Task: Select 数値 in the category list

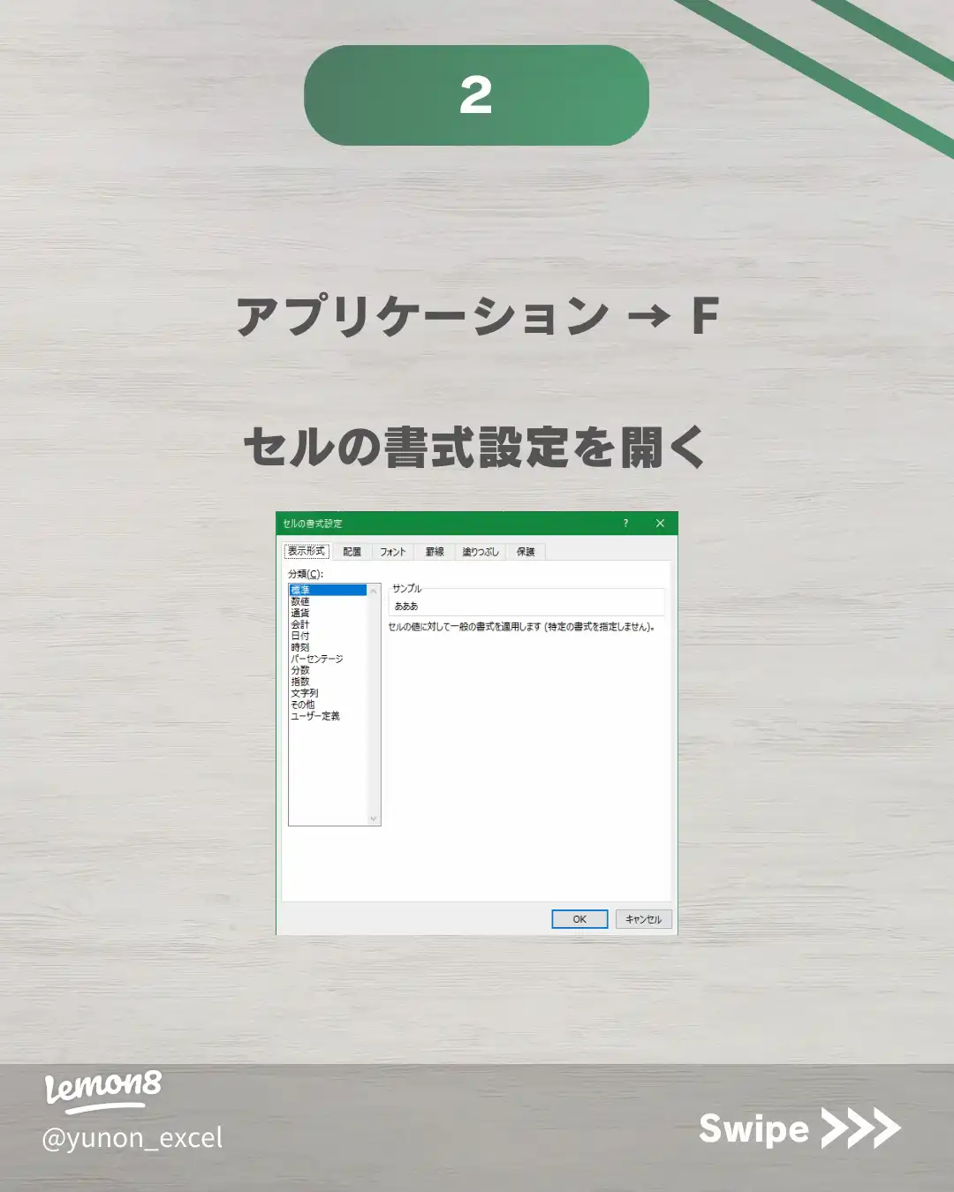Action: point(300,601)
